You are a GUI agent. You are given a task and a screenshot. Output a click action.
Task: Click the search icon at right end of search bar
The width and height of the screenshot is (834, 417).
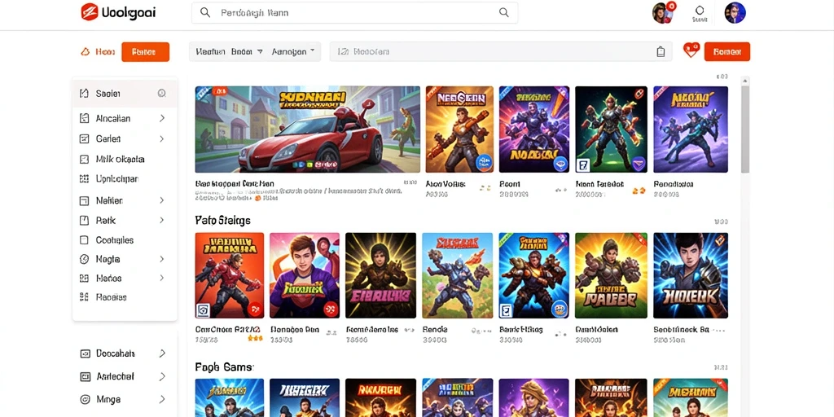click(503, 13)
